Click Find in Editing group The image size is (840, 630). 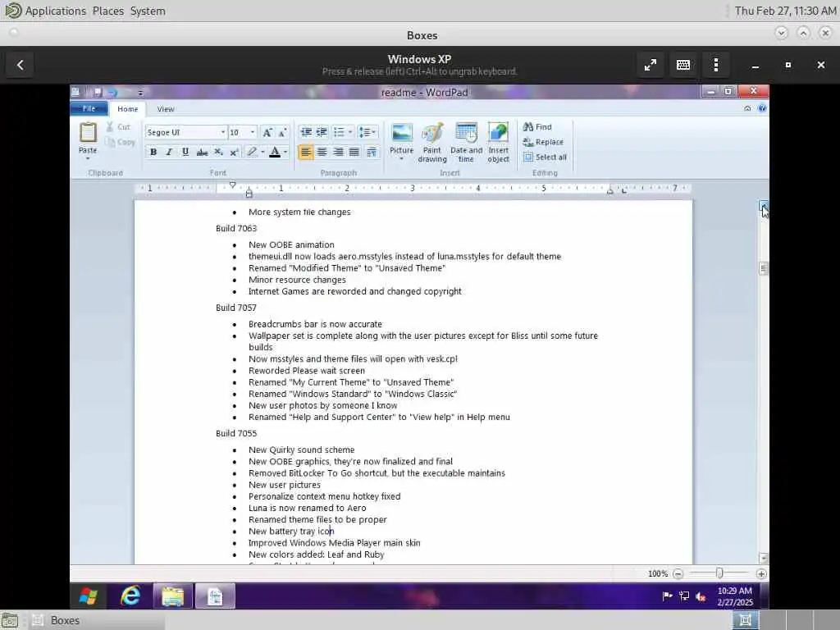click(537, 127)
